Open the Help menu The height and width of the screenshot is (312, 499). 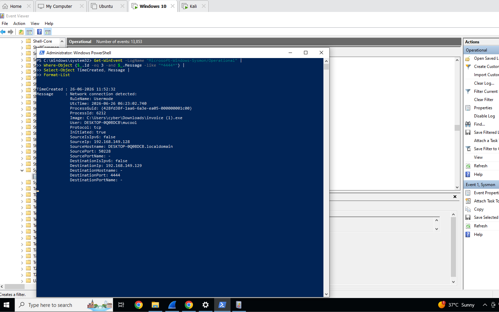49,24
